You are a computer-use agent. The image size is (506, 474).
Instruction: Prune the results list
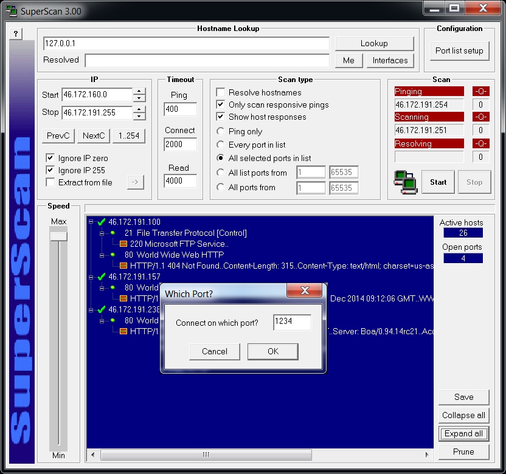pyautogui.click(x=463, y=452)
